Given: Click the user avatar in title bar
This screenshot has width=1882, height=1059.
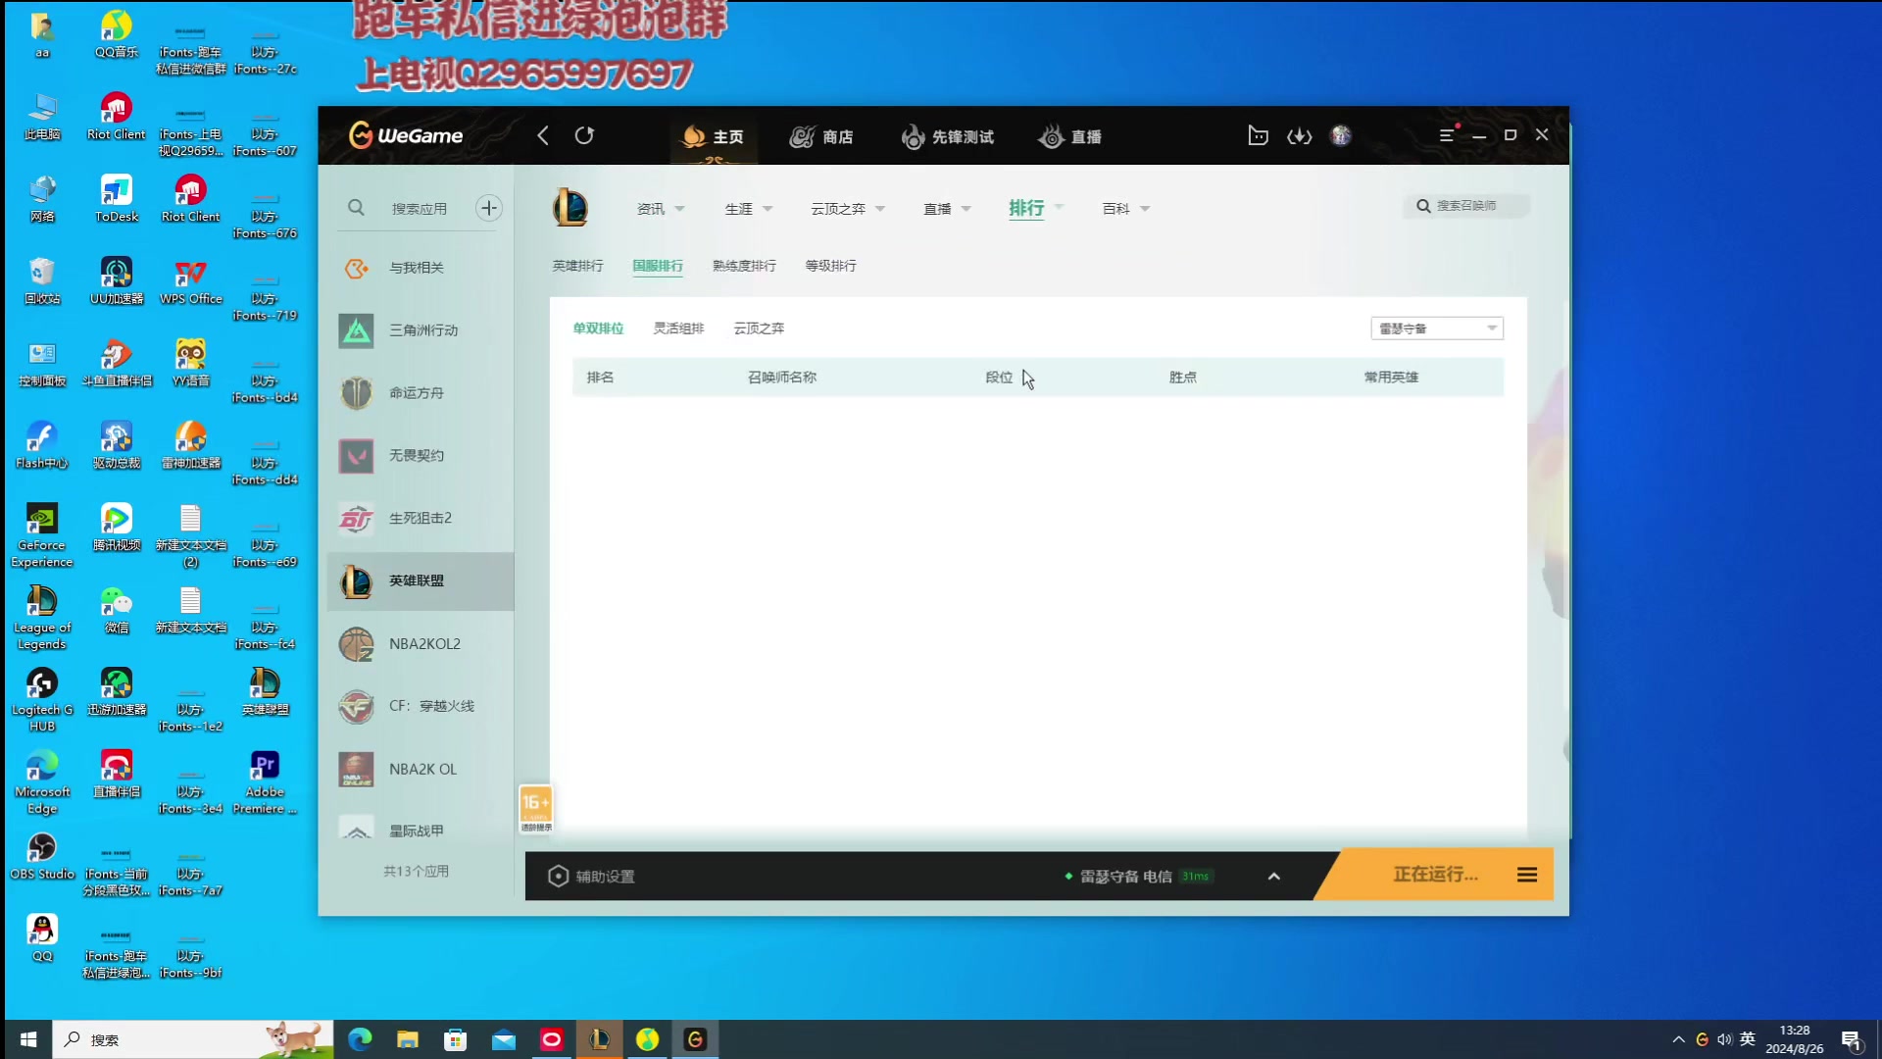Looking at the screenshot, I should pos(1341,135).
